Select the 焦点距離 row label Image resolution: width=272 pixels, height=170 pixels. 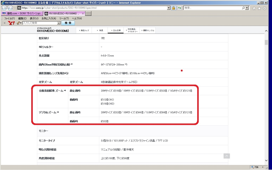click(x=44, y=56)
